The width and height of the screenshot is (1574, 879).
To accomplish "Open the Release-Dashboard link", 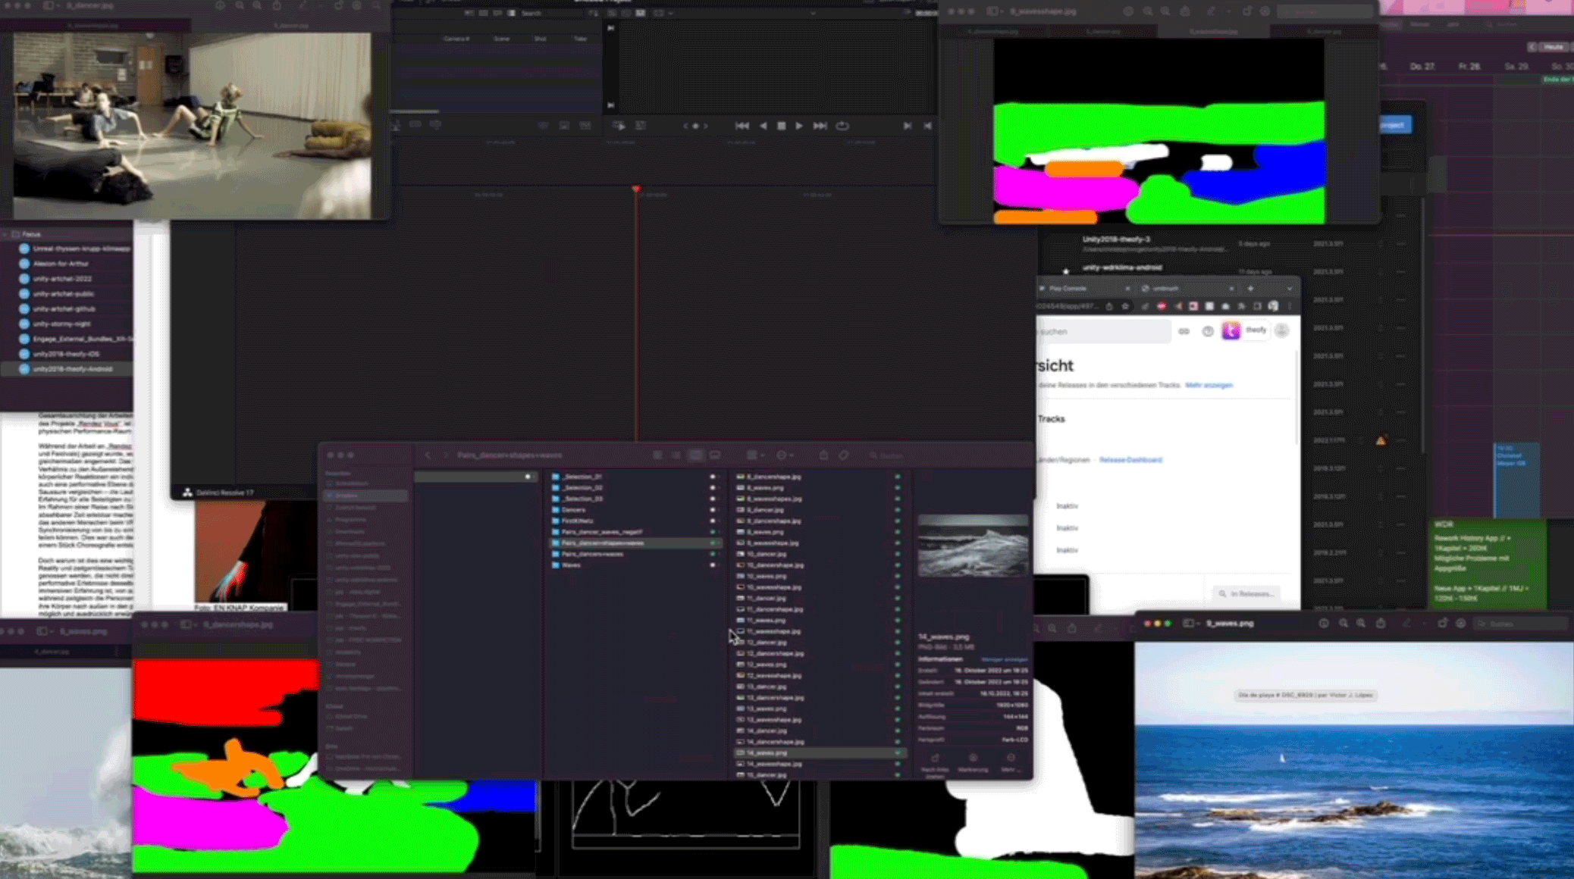I will tap(1130, 460).
